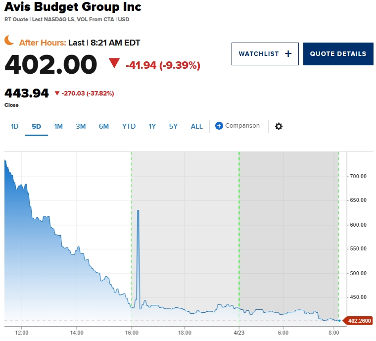376x341 pixels.
Task: Click the 4/23 date marker on chart
Action: click(239, 332)
